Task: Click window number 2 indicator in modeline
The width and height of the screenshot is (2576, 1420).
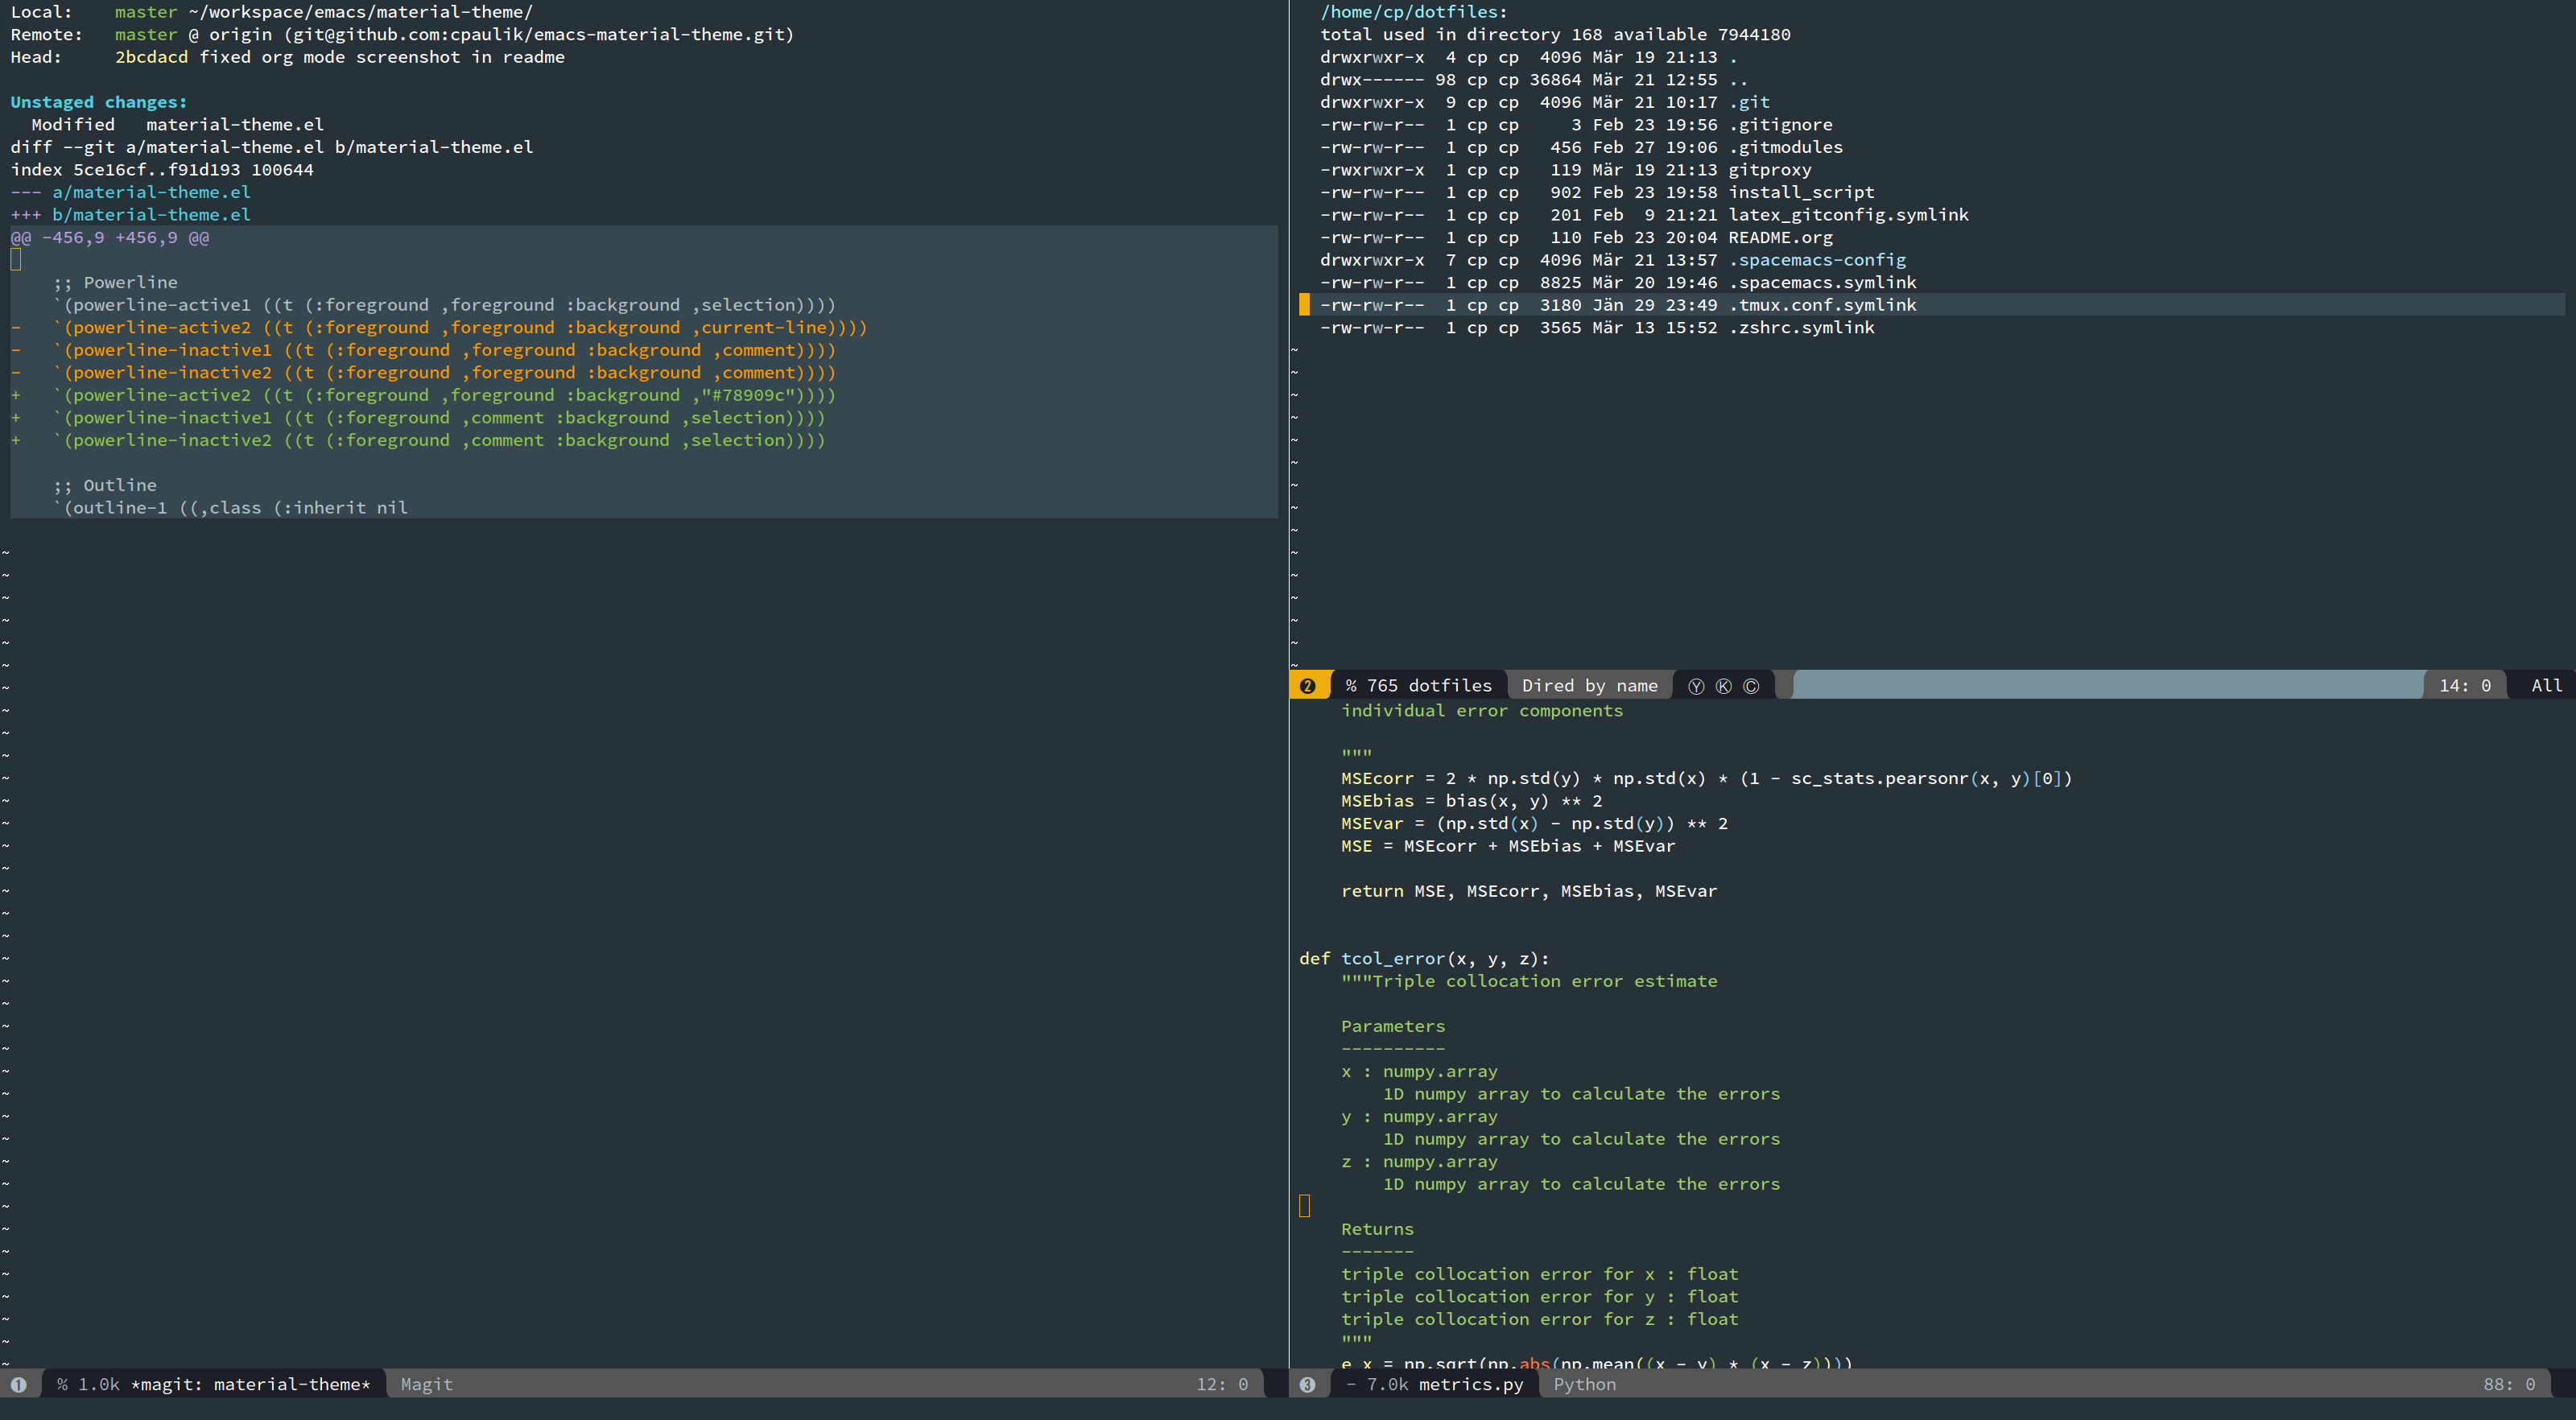Action: click(x=1307, y=686)
